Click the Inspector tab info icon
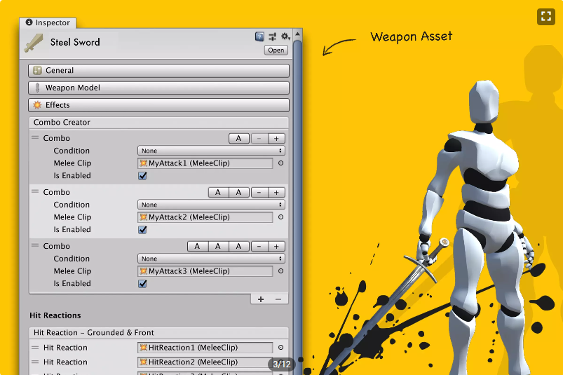The height and width of the screenshot is (375, 563). coord(29,22)
